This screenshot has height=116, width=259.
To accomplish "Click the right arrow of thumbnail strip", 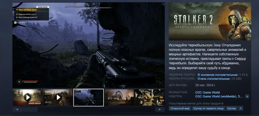I will coord(160,110).
